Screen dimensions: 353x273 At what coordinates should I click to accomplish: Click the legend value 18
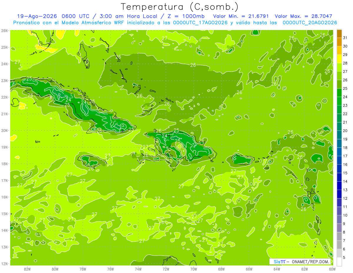(345, 148)
